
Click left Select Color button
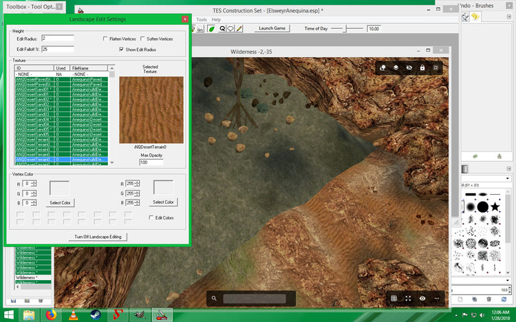point(60,203)
